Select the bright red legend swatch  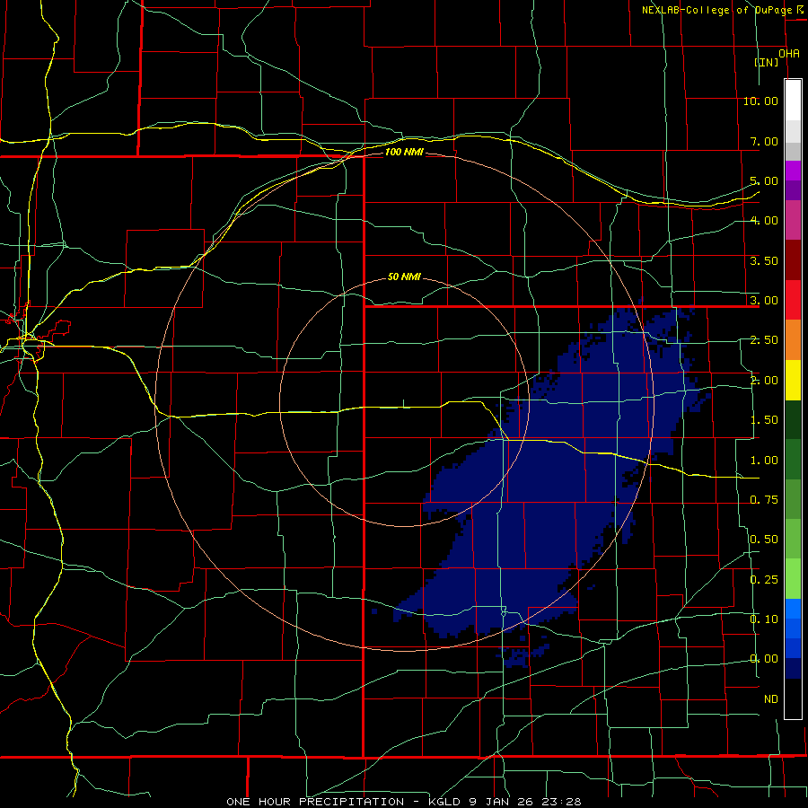coord(793,301)
